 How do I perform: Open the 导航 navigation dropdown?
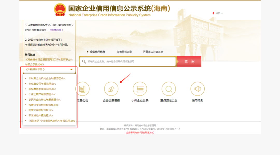(x=218, y=13)
